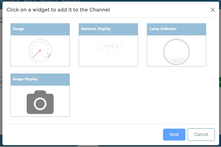Click the red needle on the gauge
The height and width of the screenshot is (147, 221).
click(x=37, y=53)
